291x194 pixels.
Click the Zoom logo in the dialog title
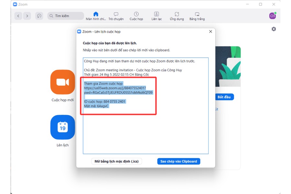click(79, 32)
